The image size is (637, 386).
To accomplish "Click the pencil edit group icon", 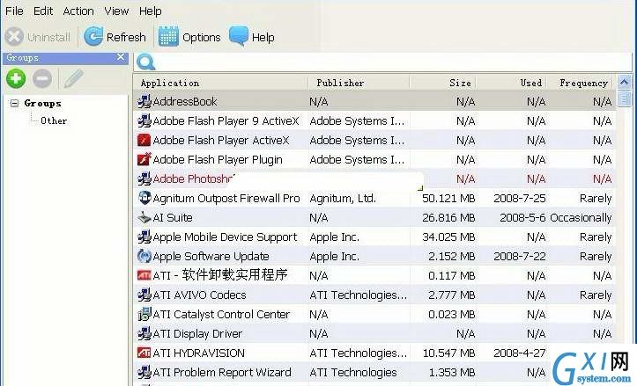I will (73, 78).
